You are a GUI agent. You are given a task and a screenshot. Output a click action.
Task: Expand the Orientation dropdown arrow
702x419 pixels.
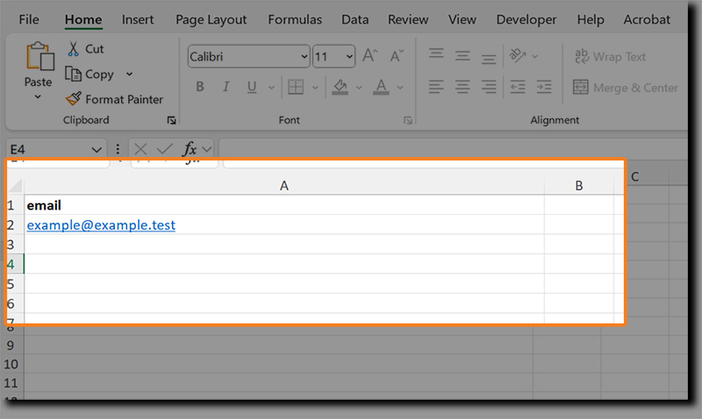point(534,57)
